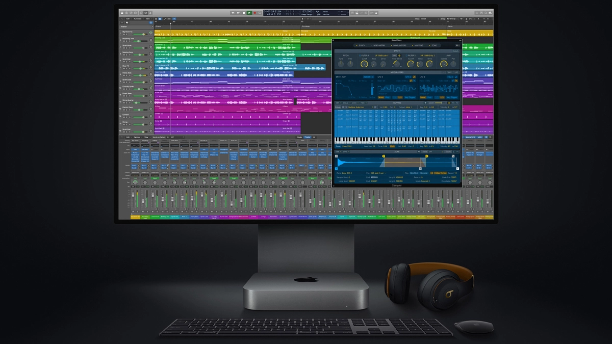Screen dimensions: 612x344
Task: Switch to the MOD MATRIX tab in Sampler
Action: pyautogui.click(x=379, y=45)
